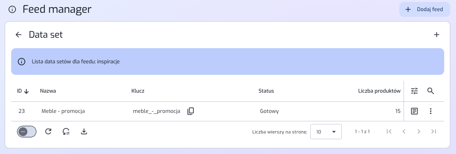456x154 pixels.
Task: Go to the first page of results
Action: pos(389,132)
